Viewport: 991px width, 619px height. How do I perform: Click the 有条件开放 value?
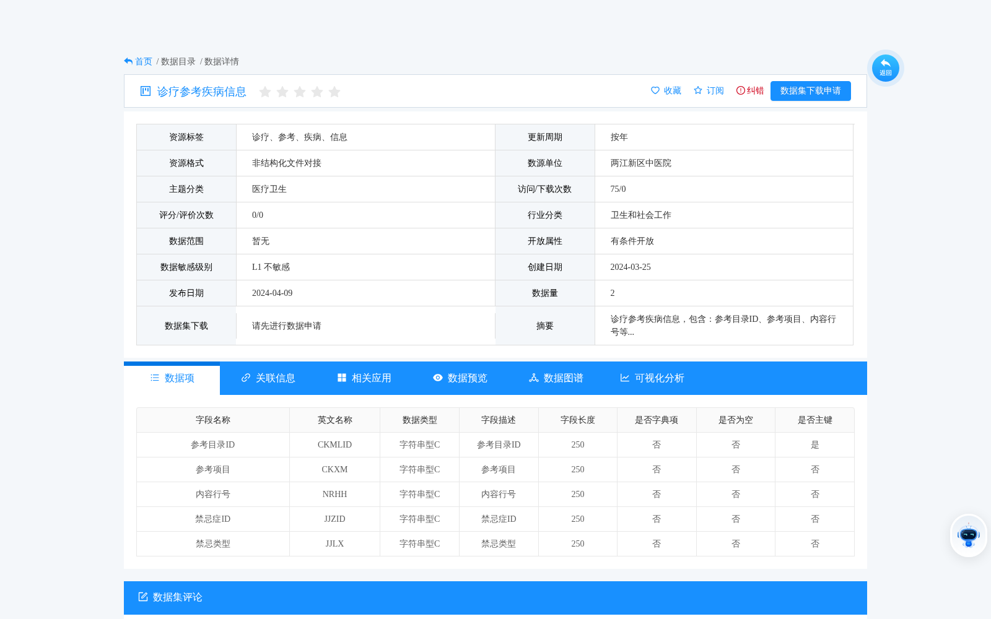click(x=632, y=241)
